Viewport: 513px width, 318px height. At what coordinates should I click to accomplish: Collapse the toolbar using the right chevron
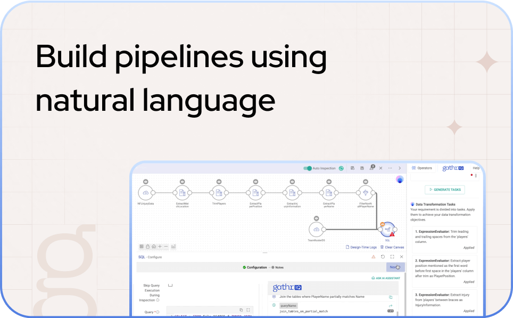(400, 168)
